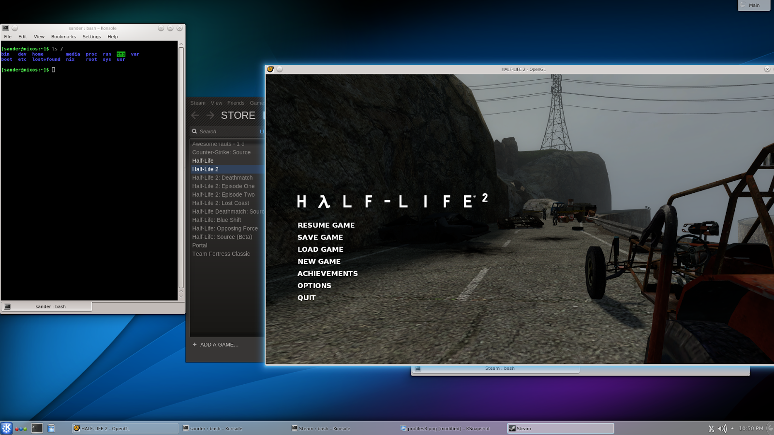The height and width of the screenshot is (435, 774).
Task: Open the file manager panel icon
Action: pos(51,428)
